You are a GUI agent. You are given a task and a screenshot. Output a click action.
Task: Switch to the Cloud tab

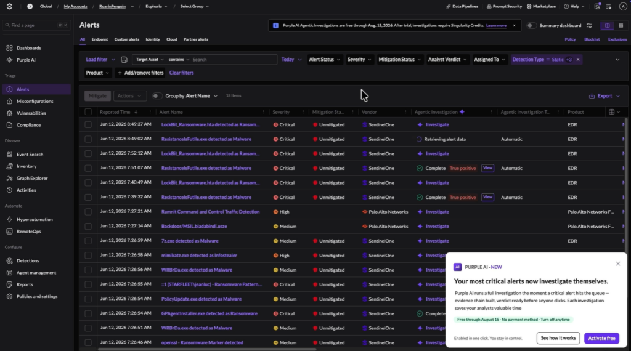[x=171, y=39]
